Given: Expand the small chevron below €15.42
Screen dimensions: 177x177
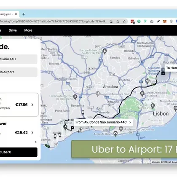Looking at the screenshot, I should pyautogui.click(x=36, y=142).
